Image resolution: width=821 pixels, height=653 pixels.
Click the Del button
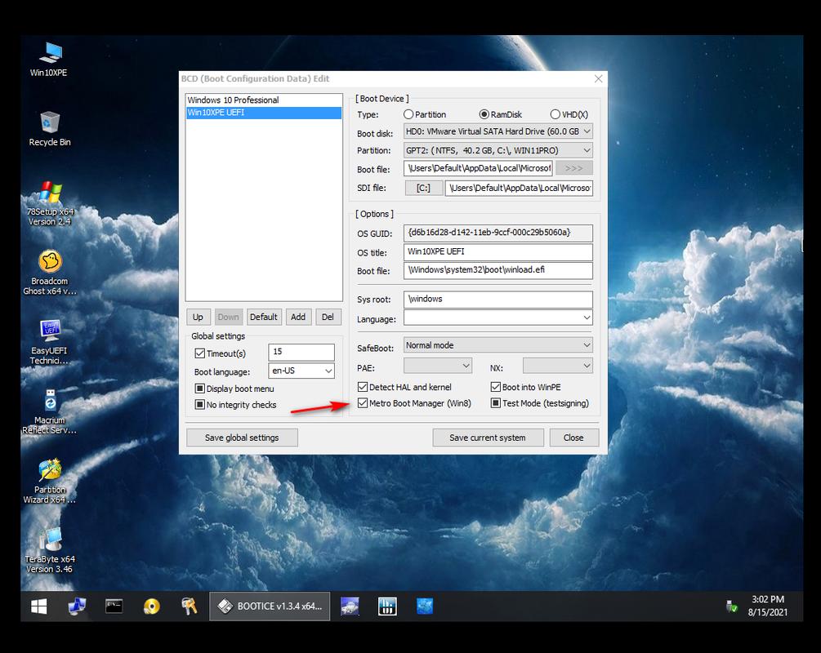(x=328, y=317)
